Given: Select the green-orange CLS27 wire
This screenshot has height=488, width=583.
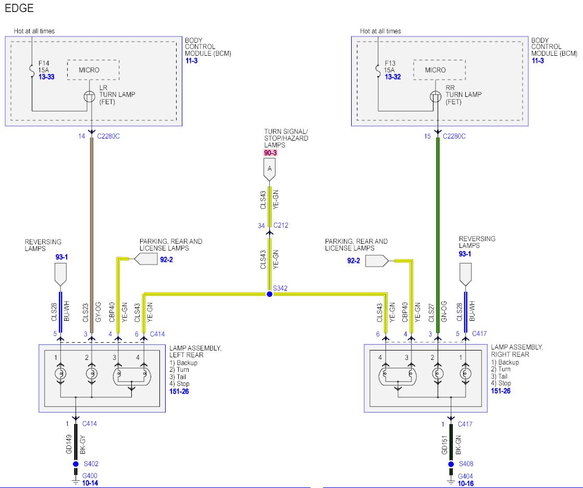Looking at the screenshot, I should coord(438,234).
